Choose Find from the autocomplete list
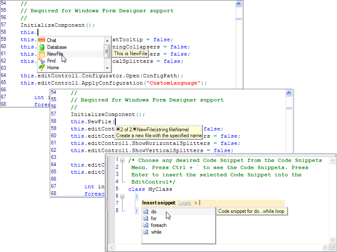This screenshot has width=337, height=252. point(71,61)
